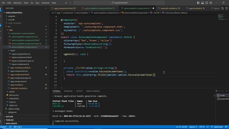The height and width of the screenshot is (129, 229).
Task: Open Customize Layout icon
Action: 211,3
